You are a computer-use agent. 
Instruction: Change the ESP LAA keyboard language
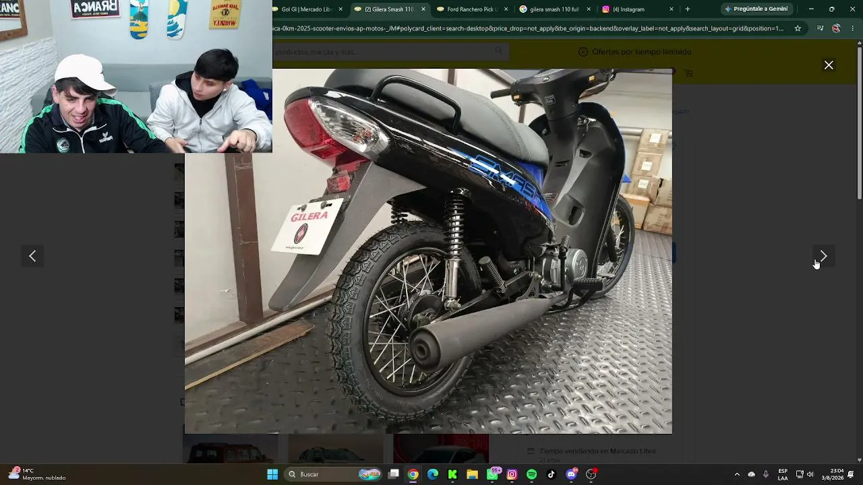click(x=783, y=474)
